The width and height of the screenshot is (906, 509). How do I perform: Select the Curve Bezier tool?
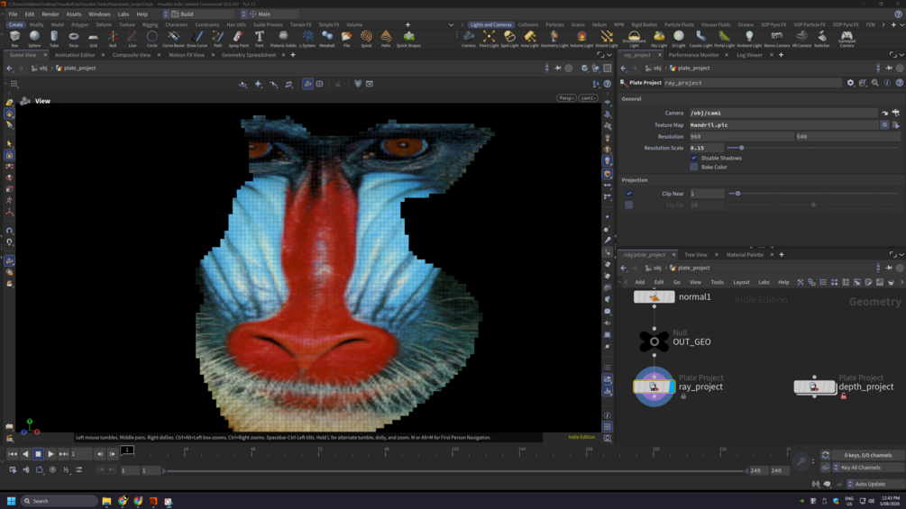pyautogui.click(x=173, y=39)
